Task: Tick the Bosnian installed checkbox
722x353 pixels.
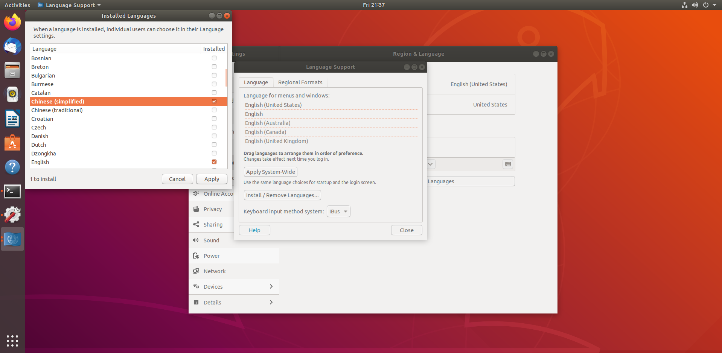Action: click(214, 58)
